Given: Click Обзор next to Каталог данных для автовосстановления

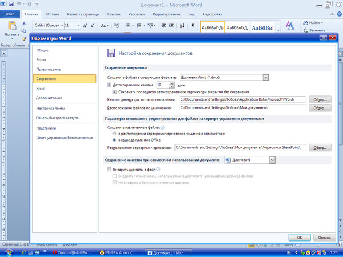Looking at the screenshot, I should click(320, 99).
